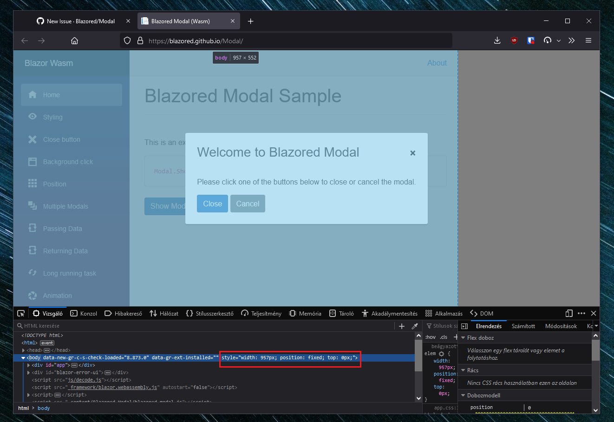Screen dimensions: 614x422
Task: Open the Tároló storage tab
Action: click(341, 314)
